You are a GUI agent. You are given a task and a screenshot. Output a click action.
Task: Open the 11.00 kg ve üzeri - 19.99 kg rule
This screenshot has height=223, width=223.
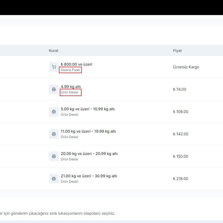pos(88,132)
